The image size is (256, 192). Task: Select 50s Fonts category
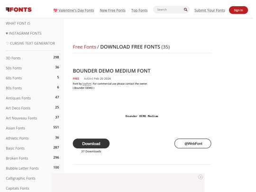(x=14, y=68)
